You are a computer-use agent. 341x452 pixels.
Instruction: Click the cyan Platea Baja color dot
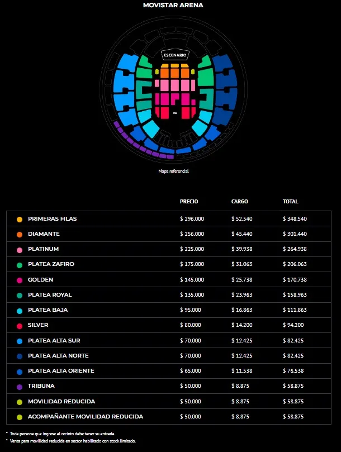click(20, 310)
